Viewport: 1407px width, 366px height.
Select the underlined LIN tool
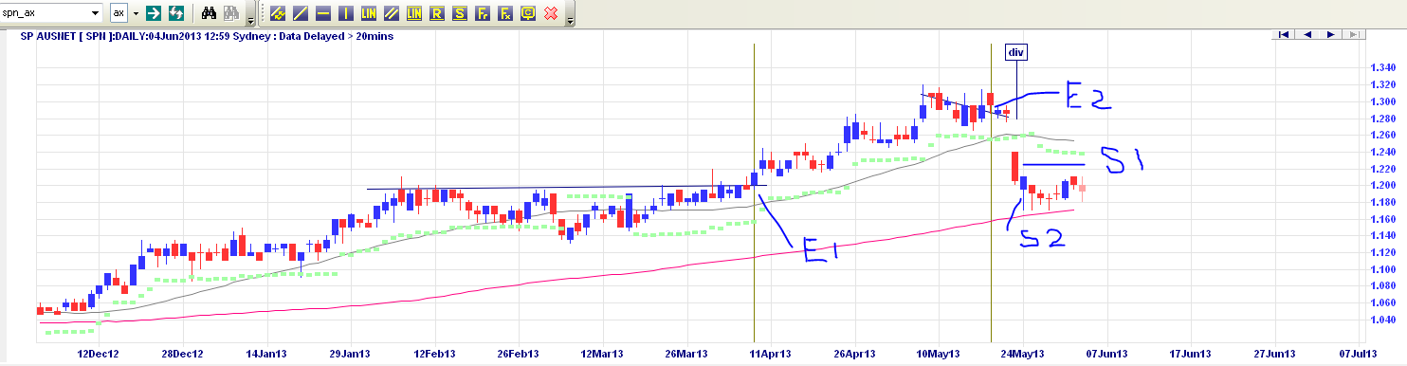tap(414, 13)
